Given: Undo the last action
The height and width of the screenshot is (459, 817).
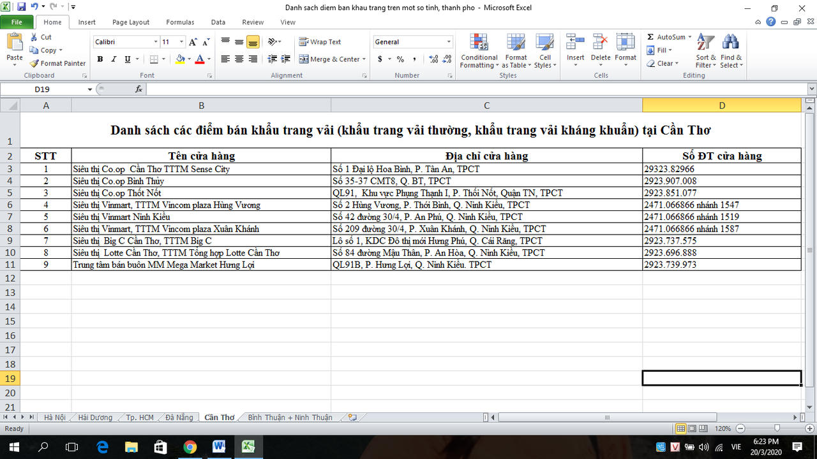Looking at the screenshot, I should [34, 7].
